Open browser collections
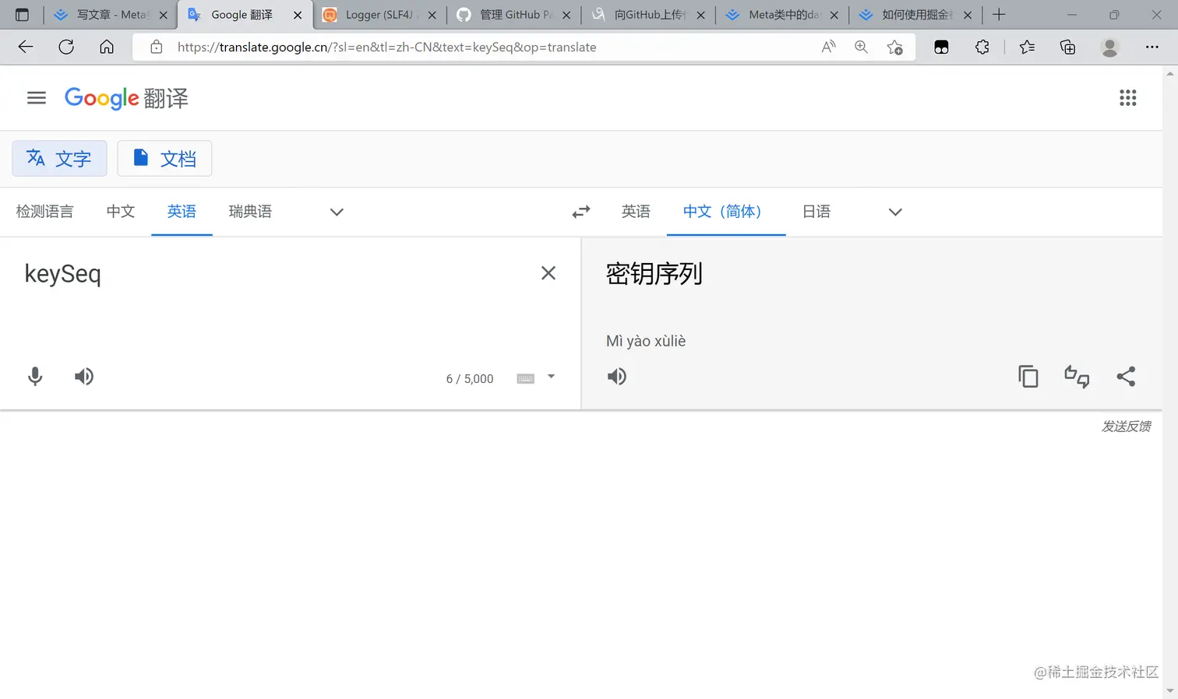This screenshot has height=699, width=1178. pyautogui.click(x=1067, y=47)
